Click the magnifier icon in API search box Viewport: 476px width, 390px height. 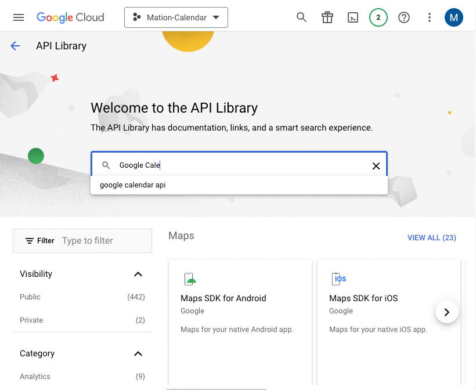[x=106, y=165]
